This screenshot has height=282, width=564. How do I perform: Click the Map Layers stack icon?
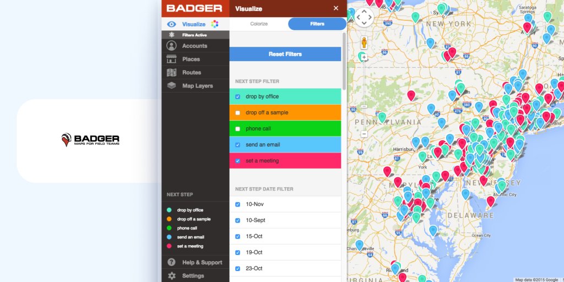point(171,85)
